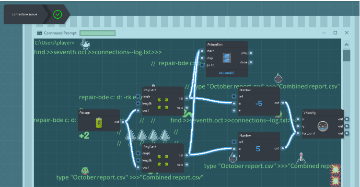Click the battery icon in Always node

(x=99, y=122)
